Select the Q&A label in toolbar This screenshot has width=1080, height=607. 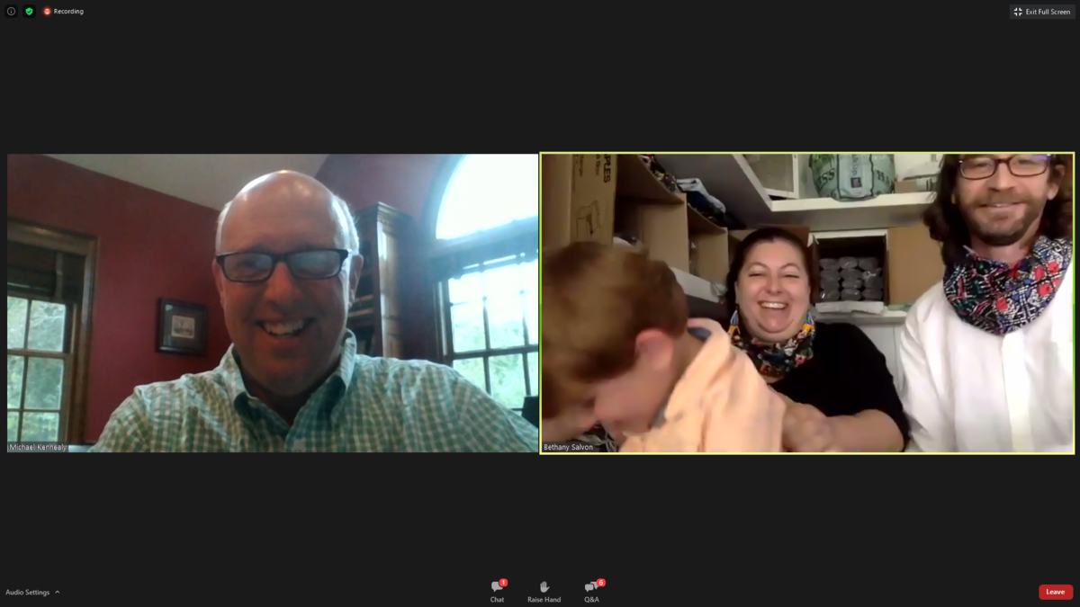click(x=591, y=600)
